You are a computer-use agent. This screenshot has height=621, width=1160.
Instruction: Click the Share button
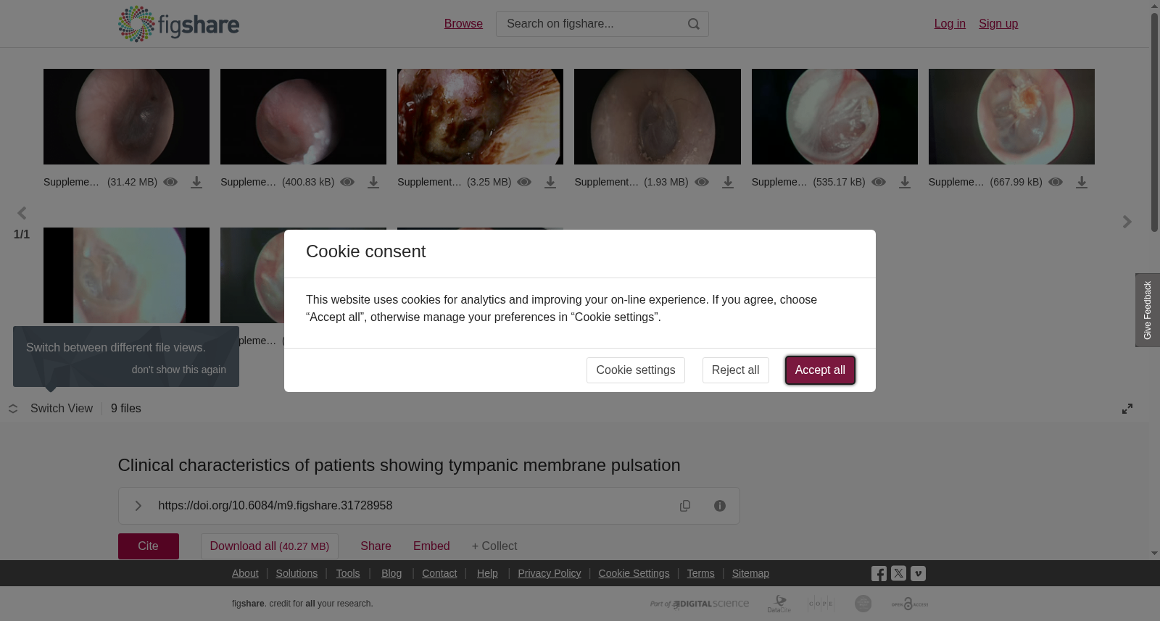pyautogui.click(x=376, y=546)
